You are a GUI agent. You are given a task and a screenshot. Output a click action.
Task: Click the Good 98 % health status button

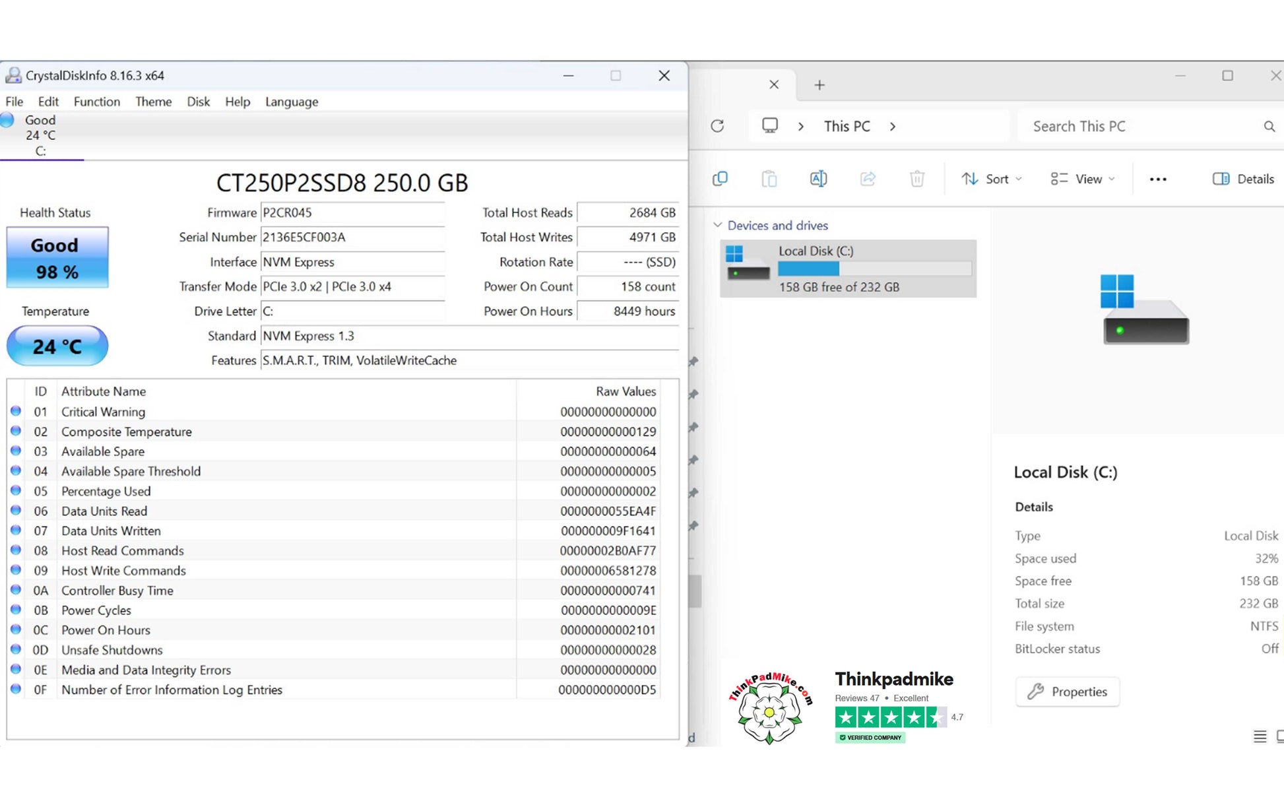coord(57,257)
